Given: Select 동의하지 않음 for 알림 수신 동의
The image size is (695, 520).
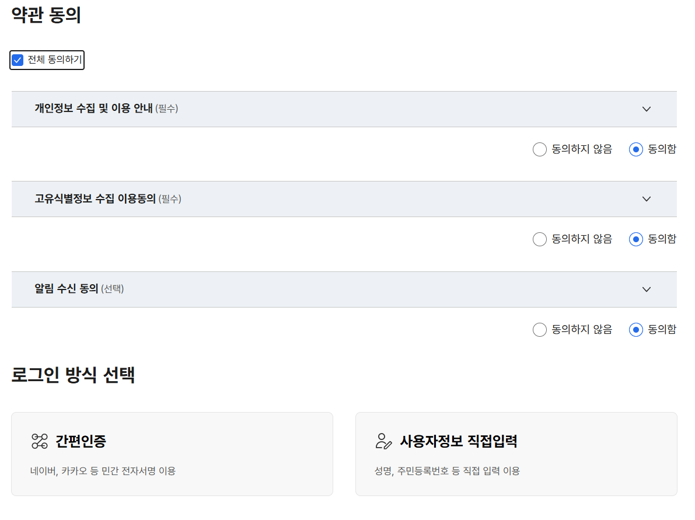Looking at the screenshot, I should (540, 330).
